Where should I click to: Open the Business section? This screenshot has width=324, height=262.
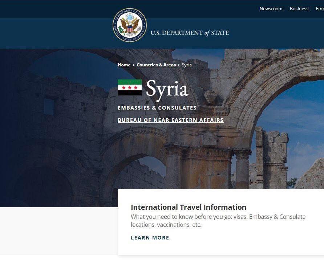point(299,9)
